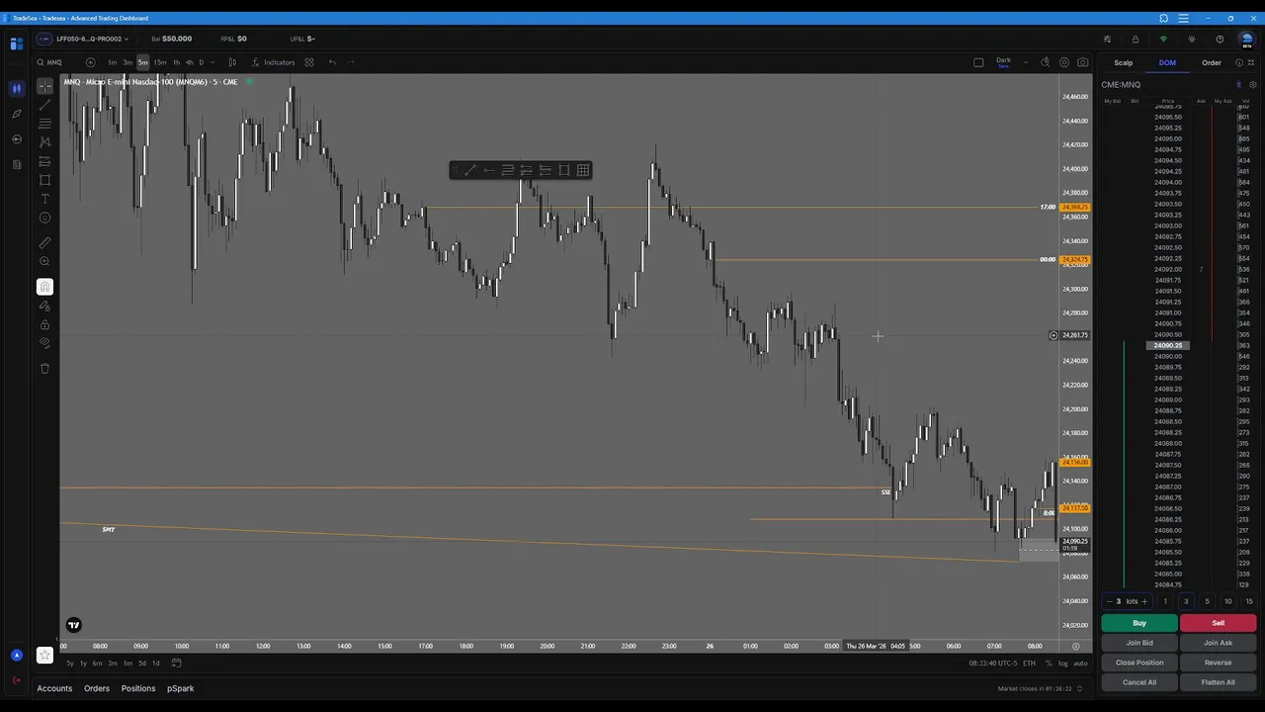Image resolution: width=1265 pixels, height=712 pixels.
Task: Open the UTC-5 timezone menu
Action: 991,664
